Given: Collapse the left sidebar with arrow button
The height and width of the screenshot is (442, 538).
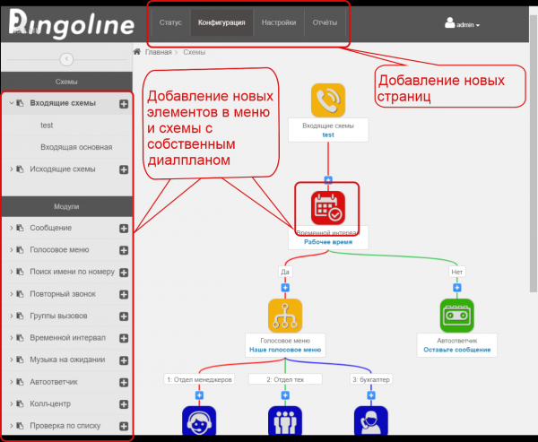Looking at the screenshot, I should (x=66, y=59).
